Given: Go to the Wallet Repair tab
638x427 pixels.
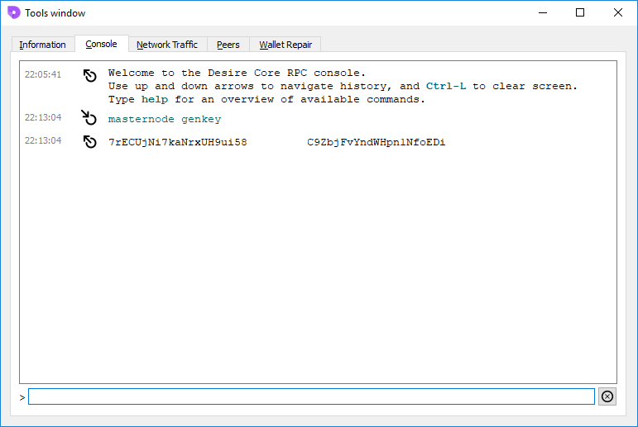Looking at the screenshot, I should 285,45.
